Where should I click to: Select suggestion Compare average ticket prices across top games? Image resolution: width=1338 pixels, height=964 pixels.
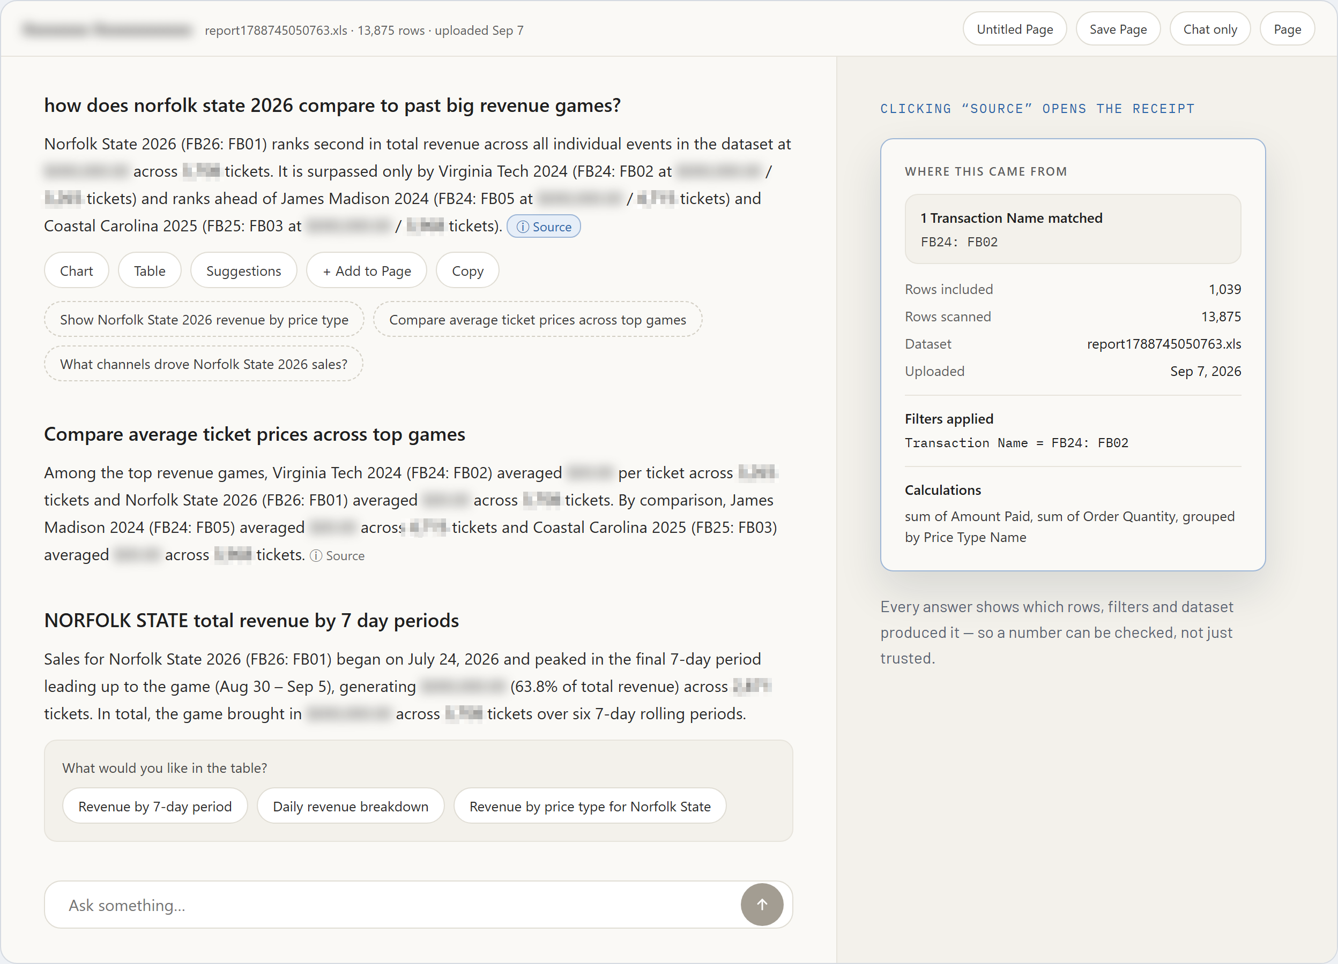pos(538,319)
